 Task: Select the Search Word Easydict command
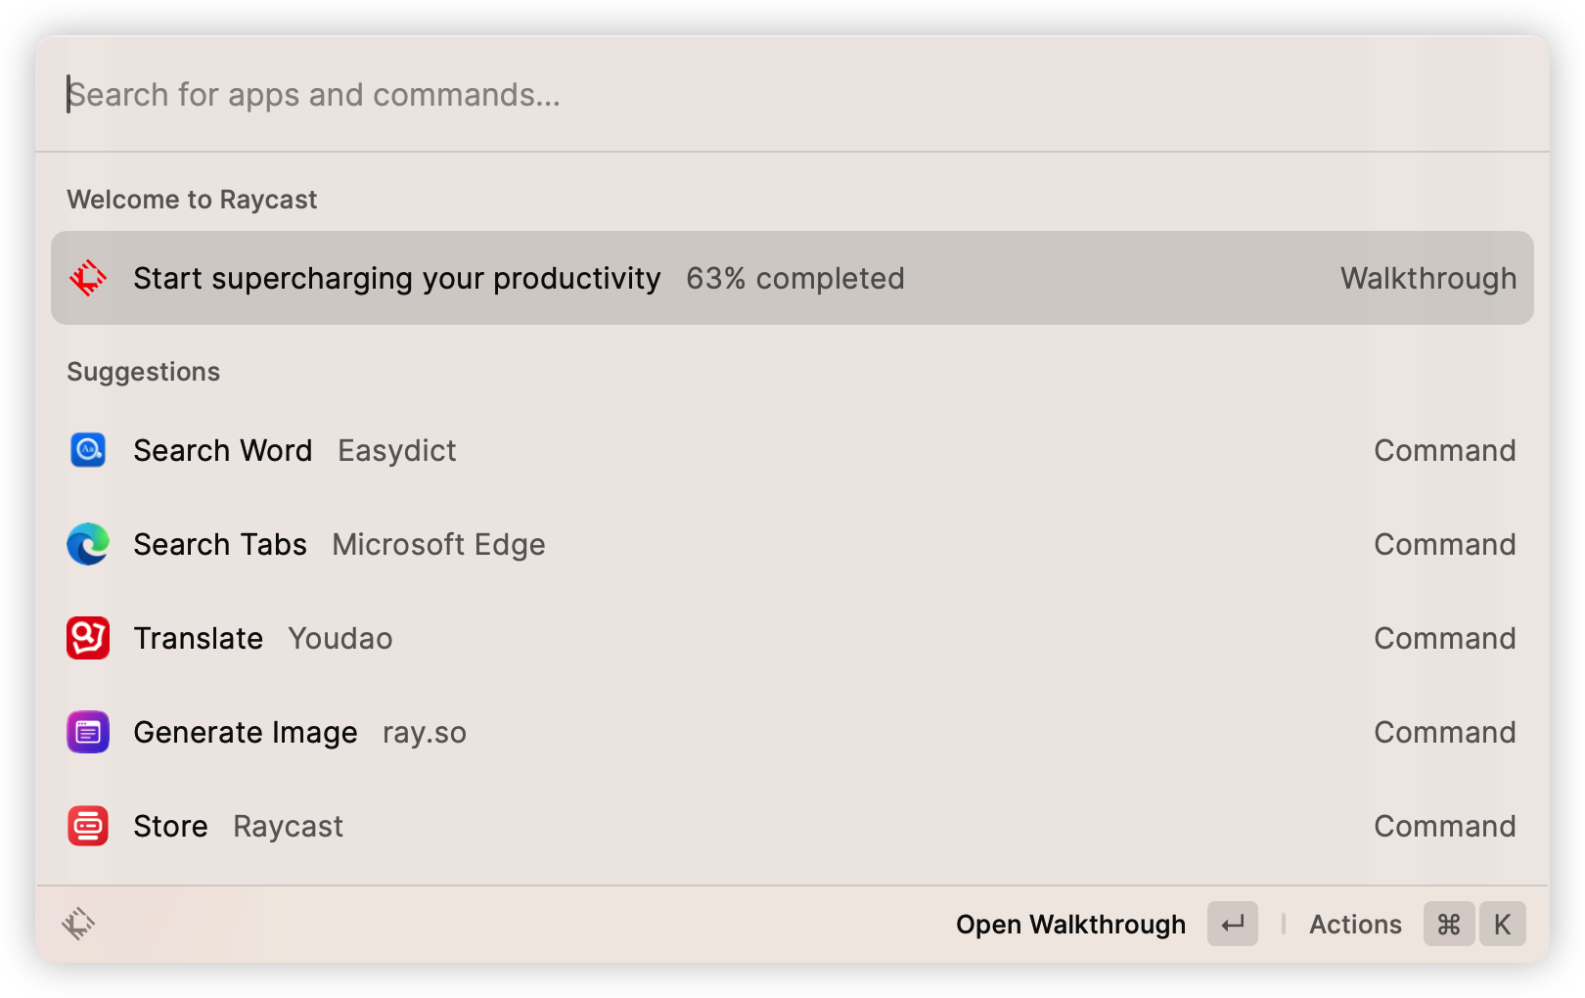(792, 450)
